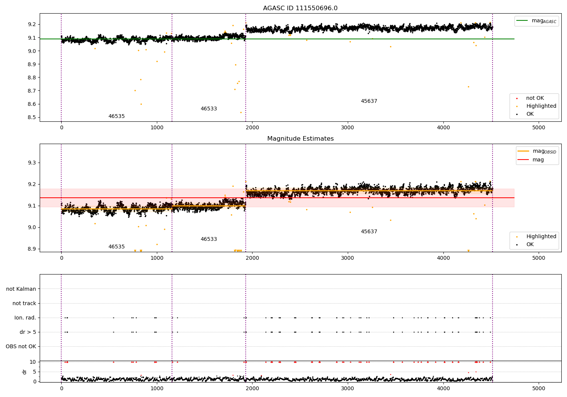Image resolution: width=567 pixels, height=397 pixels.
Task: Click y-tick 8.6 on the top plot
Action: tap(32, 104)
